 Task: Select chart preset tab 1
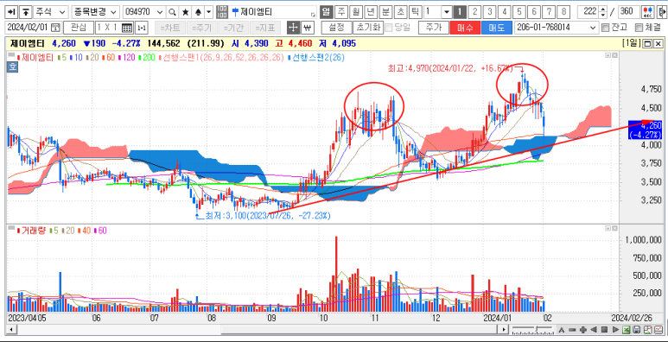pyautogui.click(x=459, y=11)
